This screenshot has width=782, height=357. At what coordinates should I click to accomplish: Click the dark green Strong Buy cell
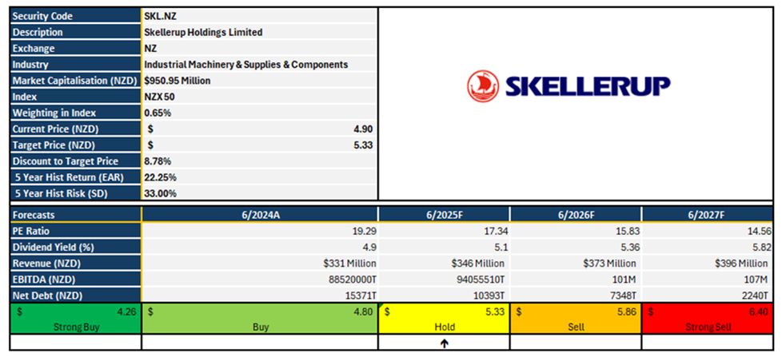tap(75, 319)
